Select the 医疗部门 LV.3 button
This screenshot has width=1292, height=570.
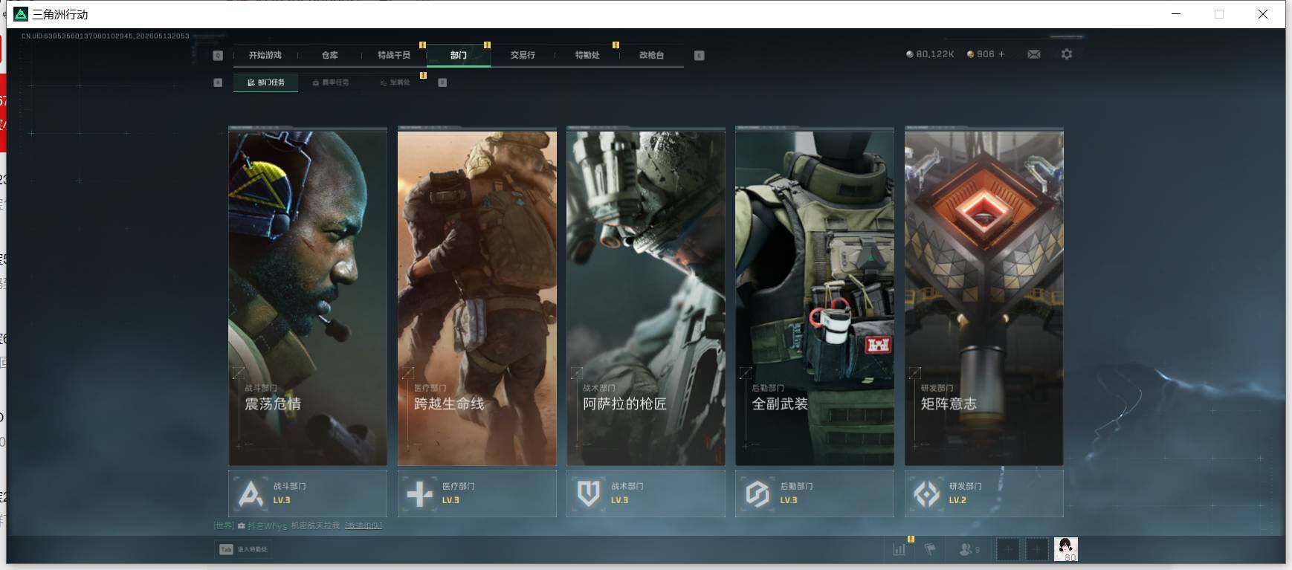click(477, 493)
